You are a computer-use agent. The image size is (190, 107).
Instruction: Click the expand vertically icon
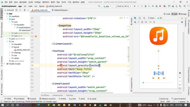(154, 22)
